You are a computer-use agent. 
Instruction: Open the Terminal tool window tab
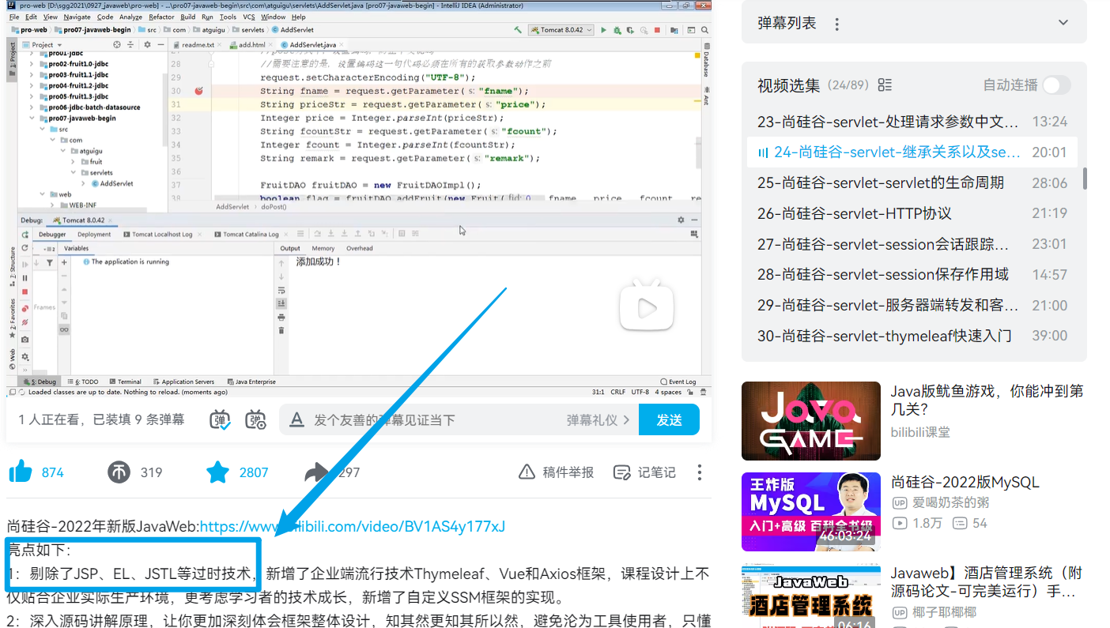click(125, 382)
